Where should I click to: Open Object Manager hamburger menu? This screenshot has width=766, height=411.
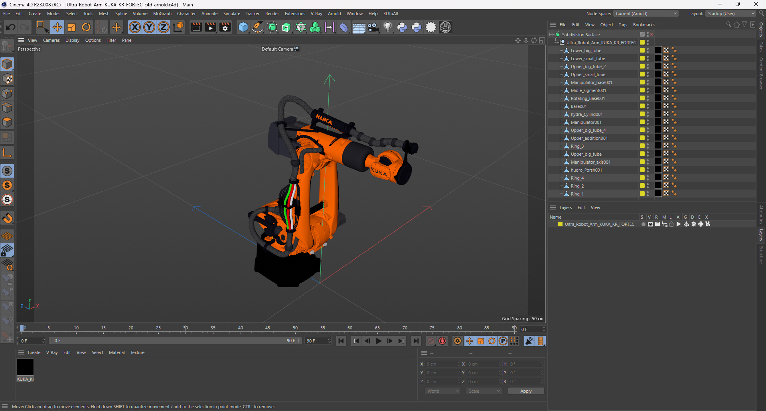[x=553, y=25]
